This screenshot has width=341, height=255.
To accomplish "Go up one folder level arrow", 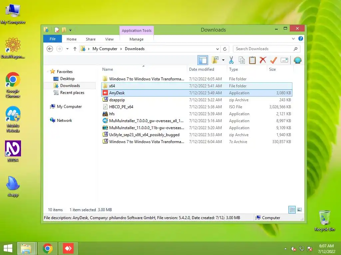I will tap(75, 49).
